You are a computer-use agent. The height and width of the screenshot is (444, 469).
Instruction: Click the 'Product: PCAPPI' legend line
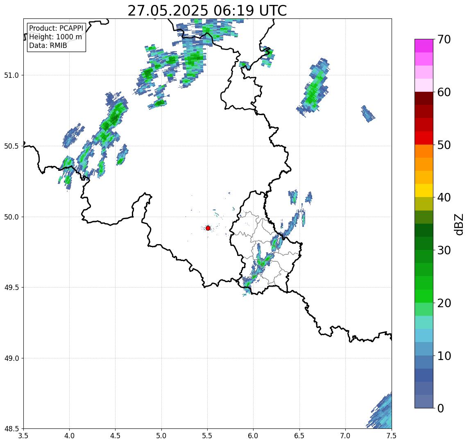(x=56, y=28)
